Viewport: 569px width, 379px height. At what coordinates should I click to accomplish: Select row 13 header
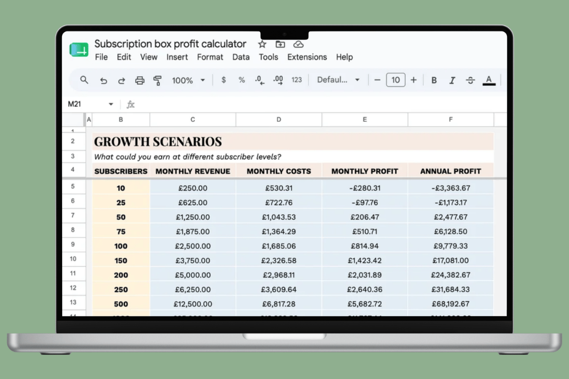click(x=73, y=303)
